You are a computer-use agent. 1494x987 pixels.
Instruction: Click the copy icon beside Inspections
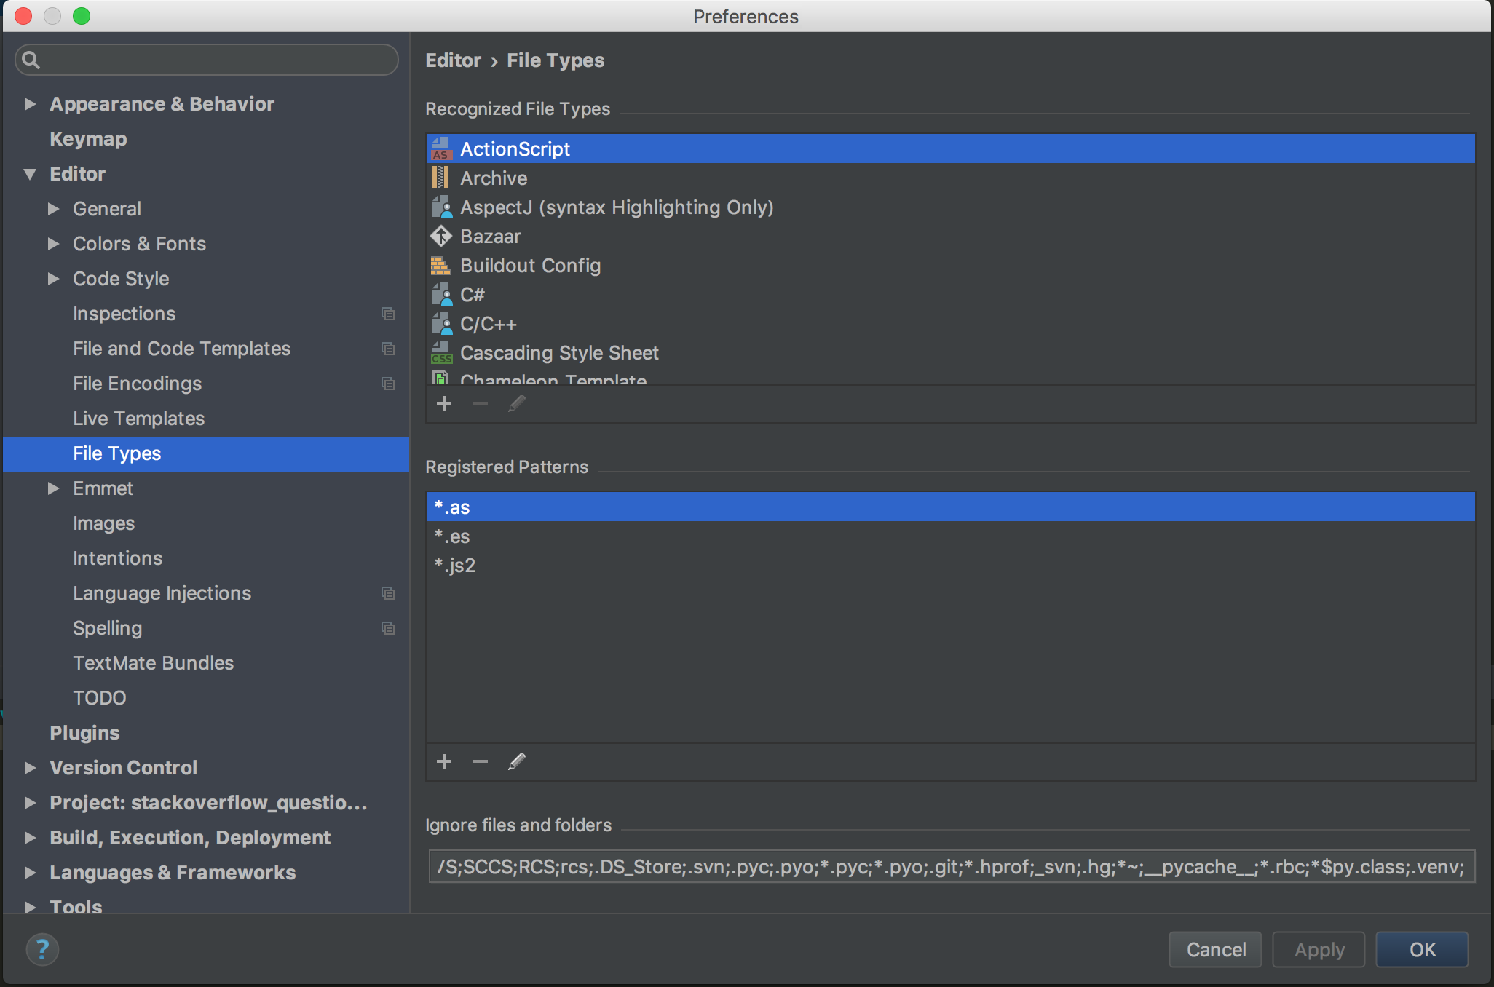click(x=388, y=314)
